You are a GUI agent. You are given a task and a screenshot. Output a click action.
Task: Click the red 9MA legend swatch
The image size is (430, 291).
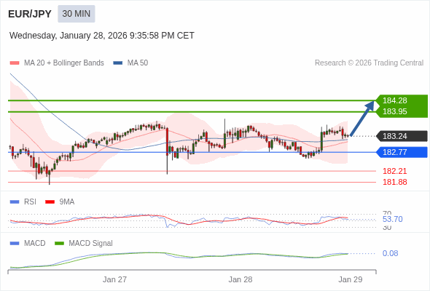[x=50, y=202]
